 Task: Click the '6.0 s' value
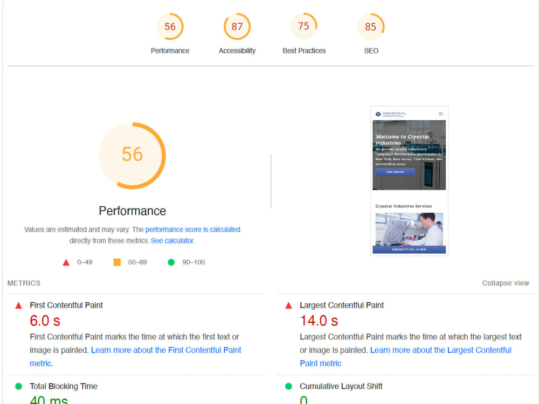click(45, 321)
